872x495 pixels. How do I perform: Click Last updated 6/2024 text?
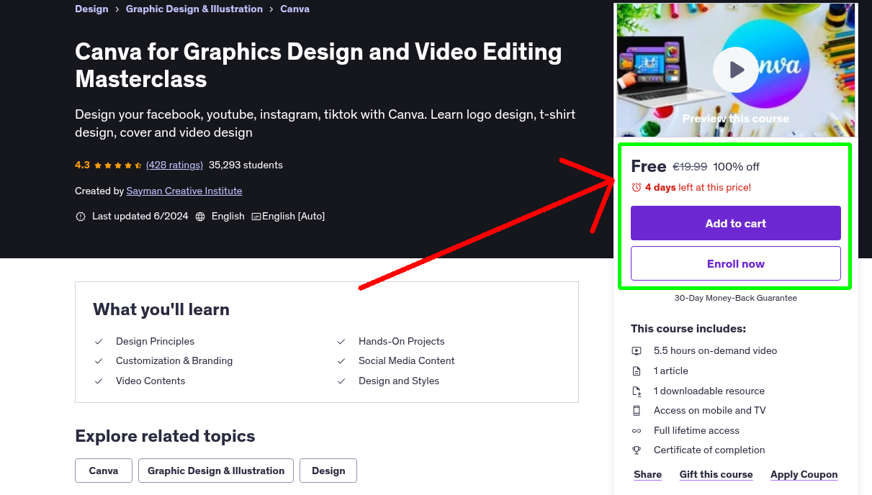140,216
